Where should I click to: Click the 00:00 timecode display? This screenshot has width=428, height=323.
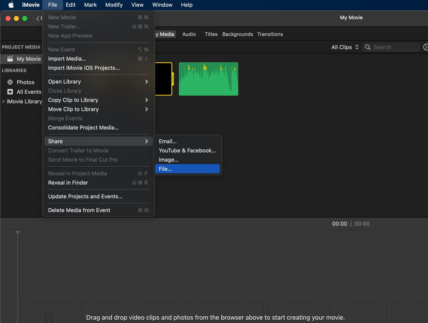[339, 224]
